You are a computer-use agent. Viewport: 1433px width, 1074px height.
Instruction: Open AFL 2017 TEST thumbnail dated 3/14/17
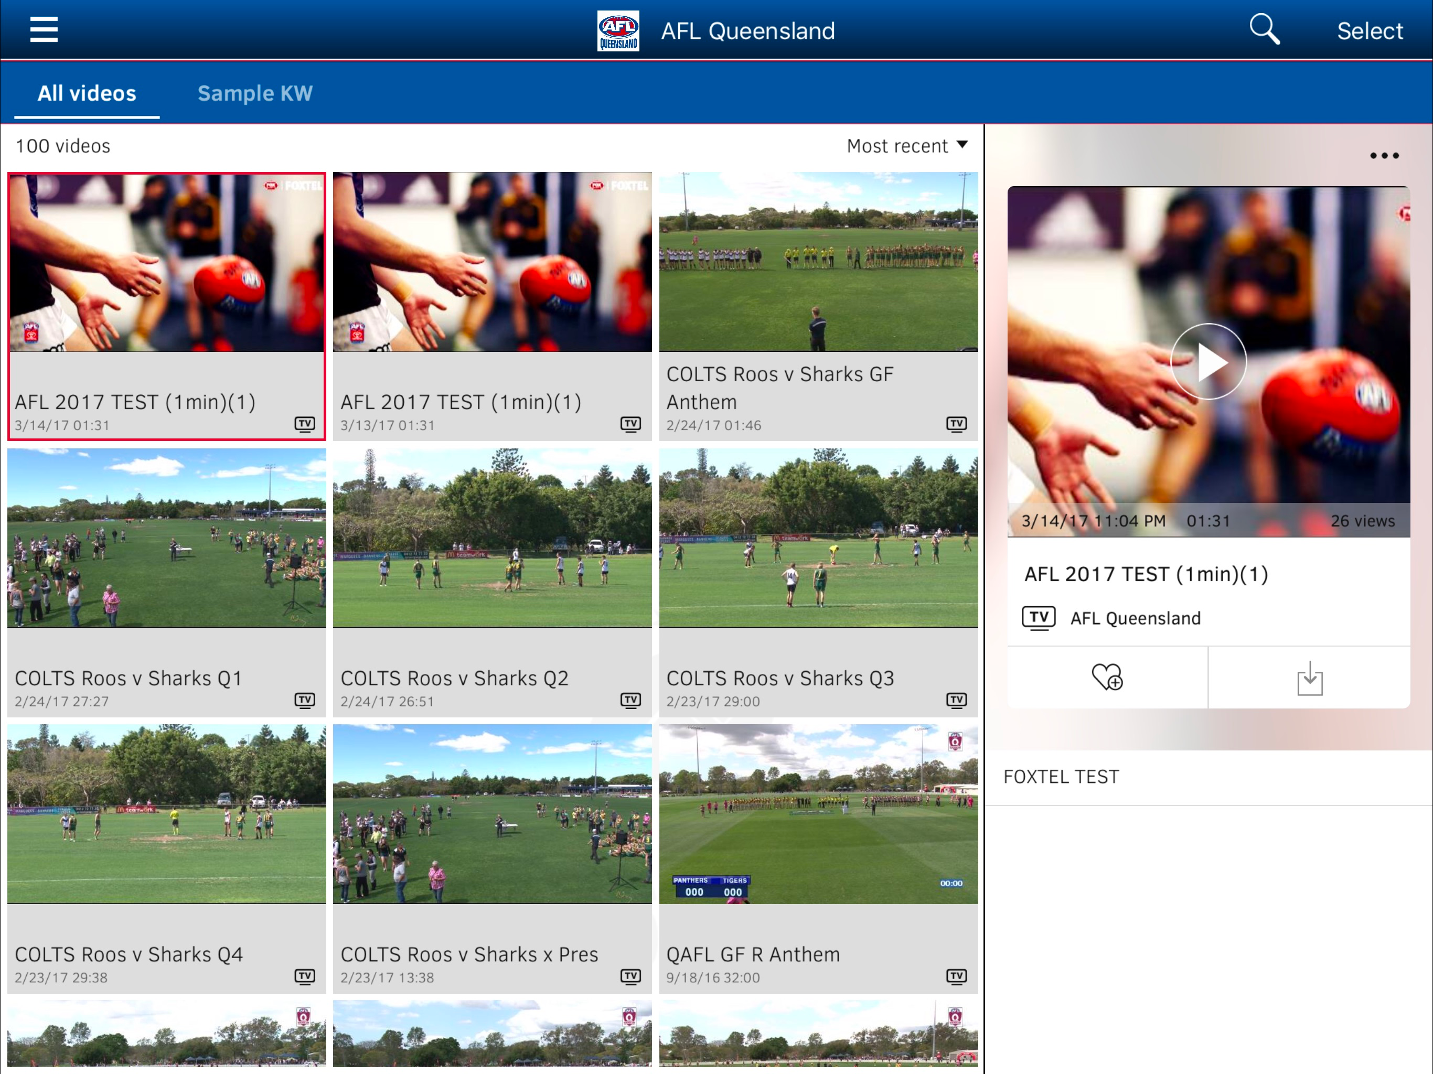pos(166,262)
